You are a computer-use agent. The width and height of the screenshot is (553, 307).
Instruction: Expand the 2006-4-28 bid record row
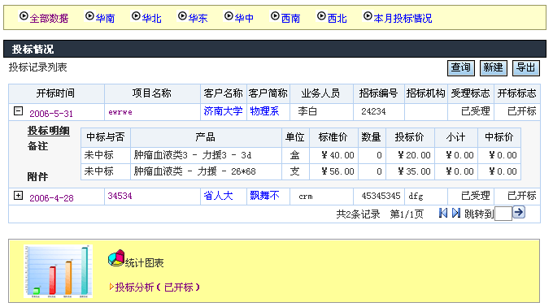18,196
